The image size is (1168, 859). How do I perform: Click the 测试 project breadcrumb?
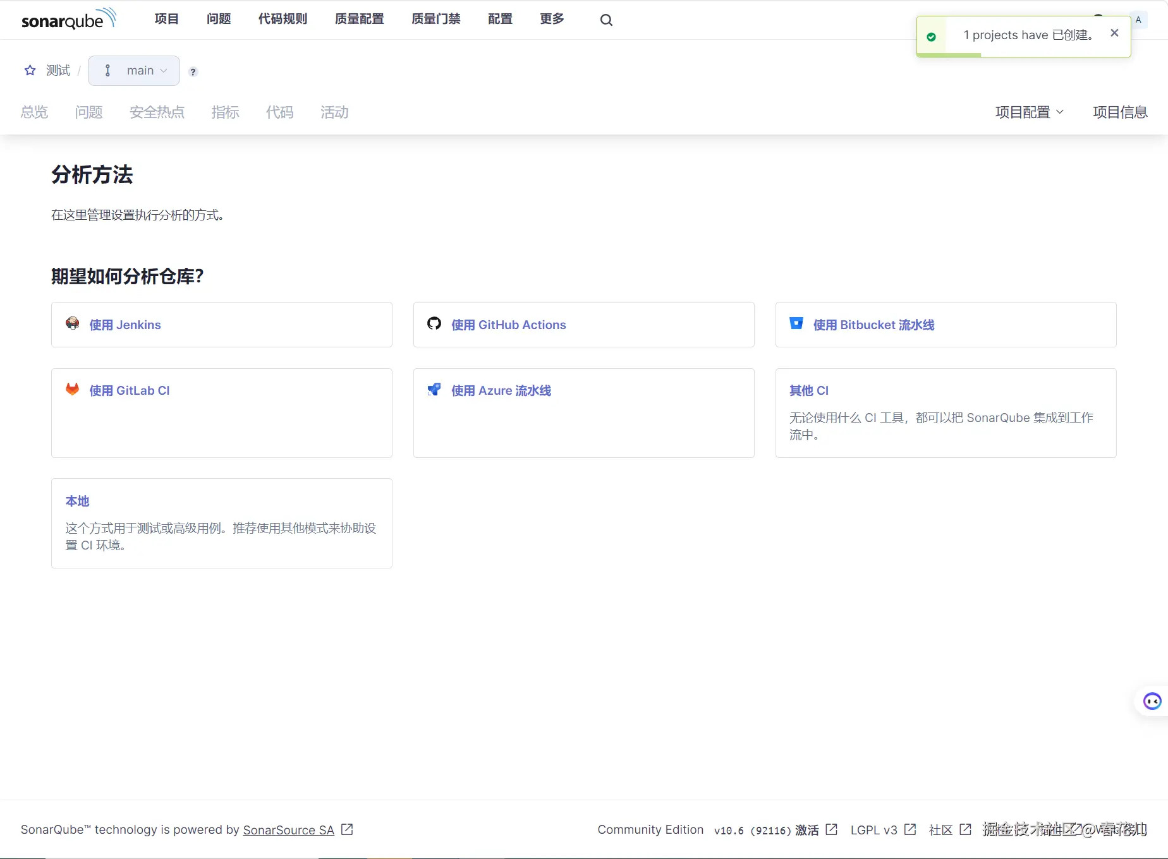pos(58,70)
